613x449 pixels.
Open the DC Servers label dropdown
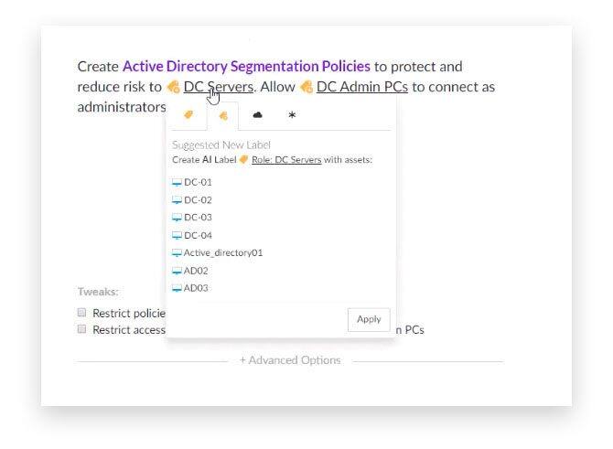point(218,87)
